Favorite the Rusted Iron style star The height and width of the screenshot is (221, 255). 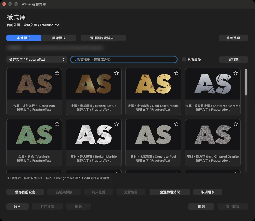click(x=57, y=73)
